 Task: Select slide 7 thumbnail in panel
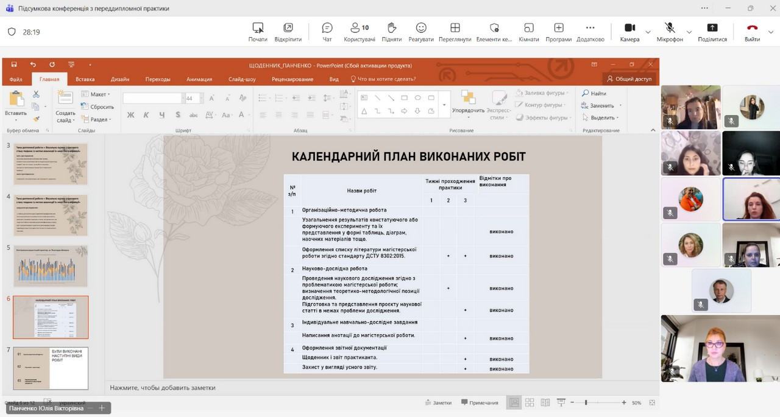click(x=51, y=368)
